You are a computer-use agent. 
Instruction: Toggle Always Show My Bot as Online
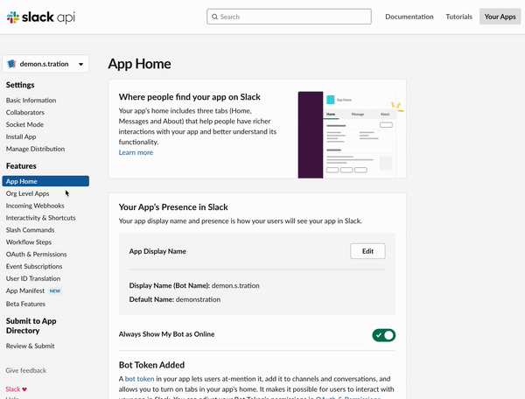click(x=383, y=334)
